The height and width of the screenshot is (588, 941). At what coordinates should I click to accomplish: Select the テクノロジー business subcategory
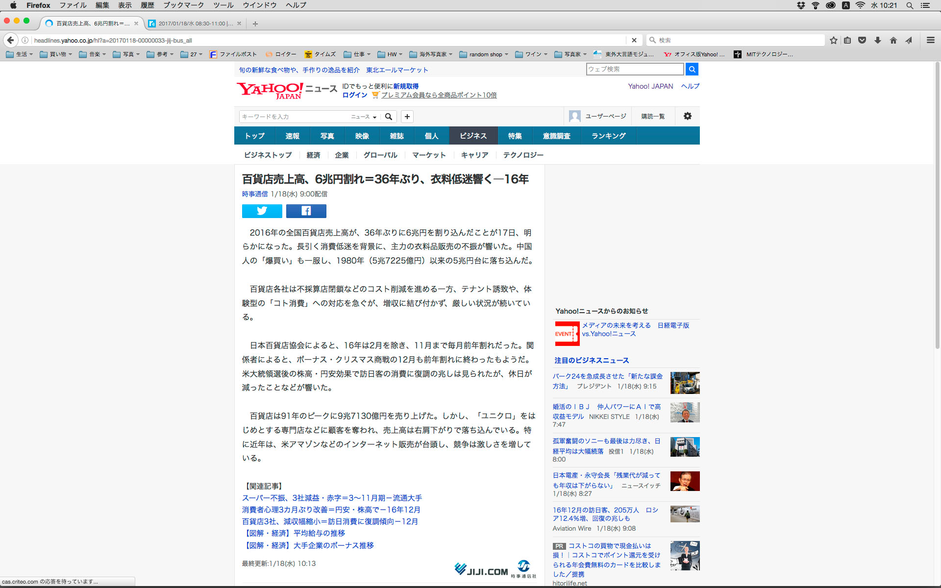point(523,155)
